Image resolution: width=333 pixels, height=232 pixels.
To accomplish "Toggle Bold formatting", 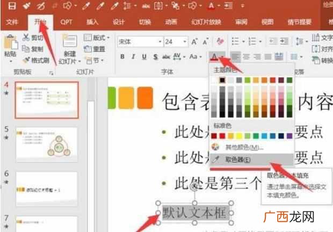I will 122,57.
